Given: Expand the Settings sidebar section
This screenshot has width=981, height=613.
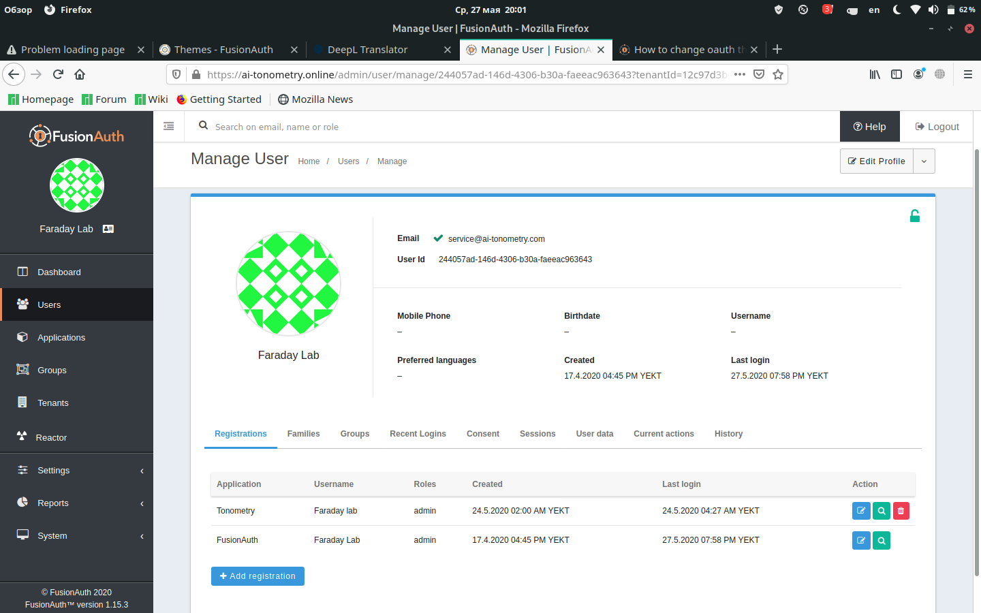Looking at the screenshot, I should pos(76,470).
